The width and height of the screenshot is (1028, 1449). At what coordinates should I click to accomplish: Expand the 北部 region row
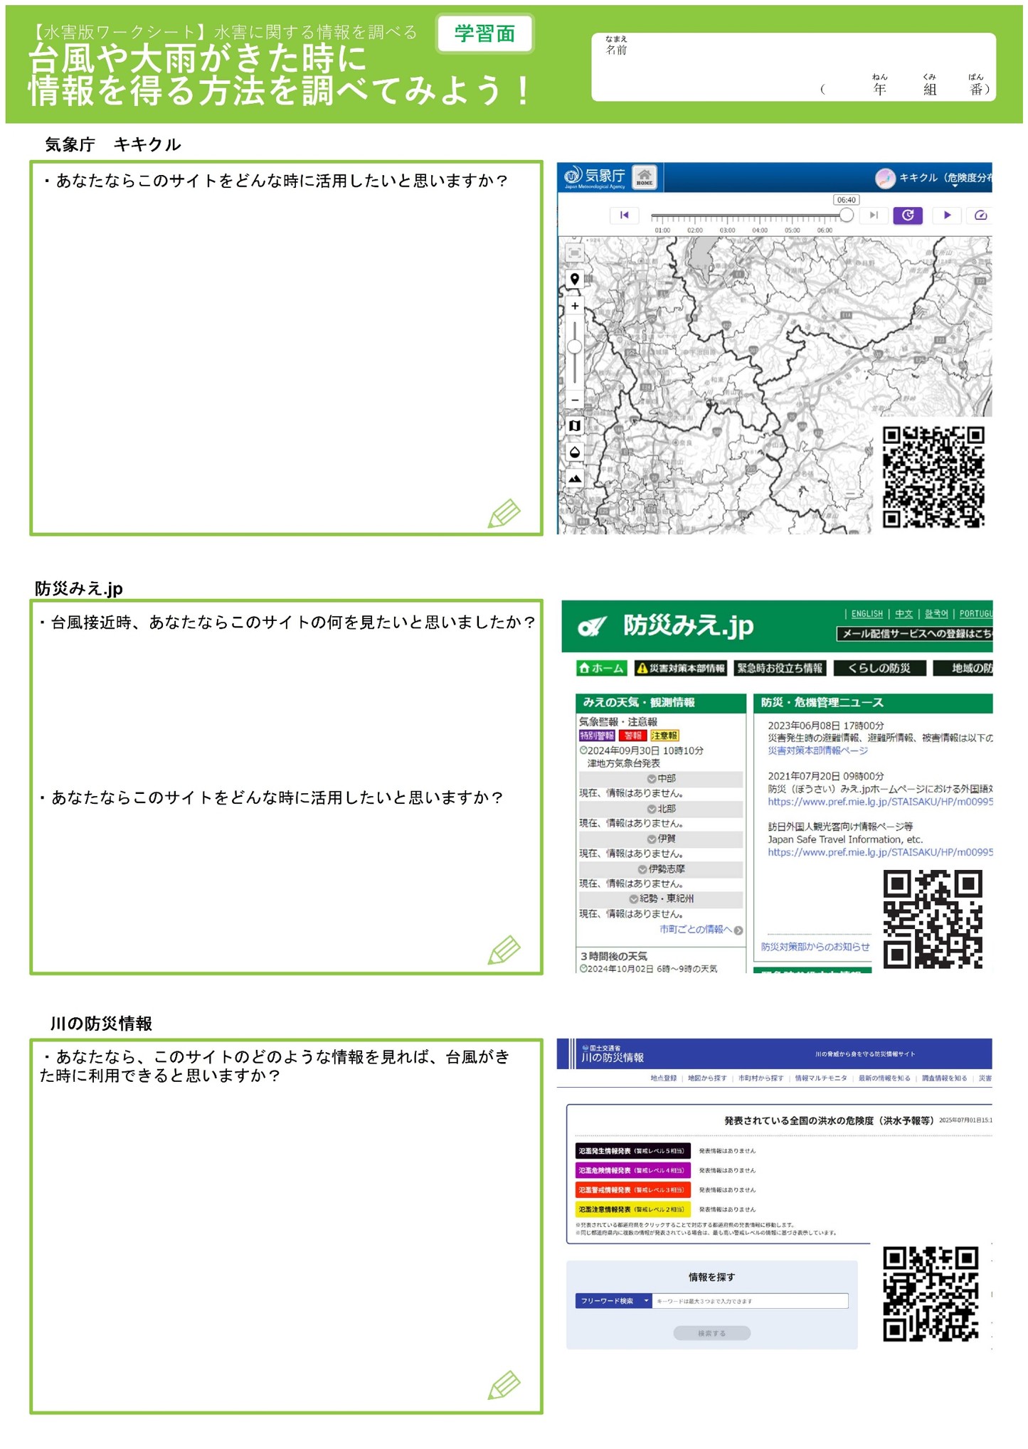661,809
